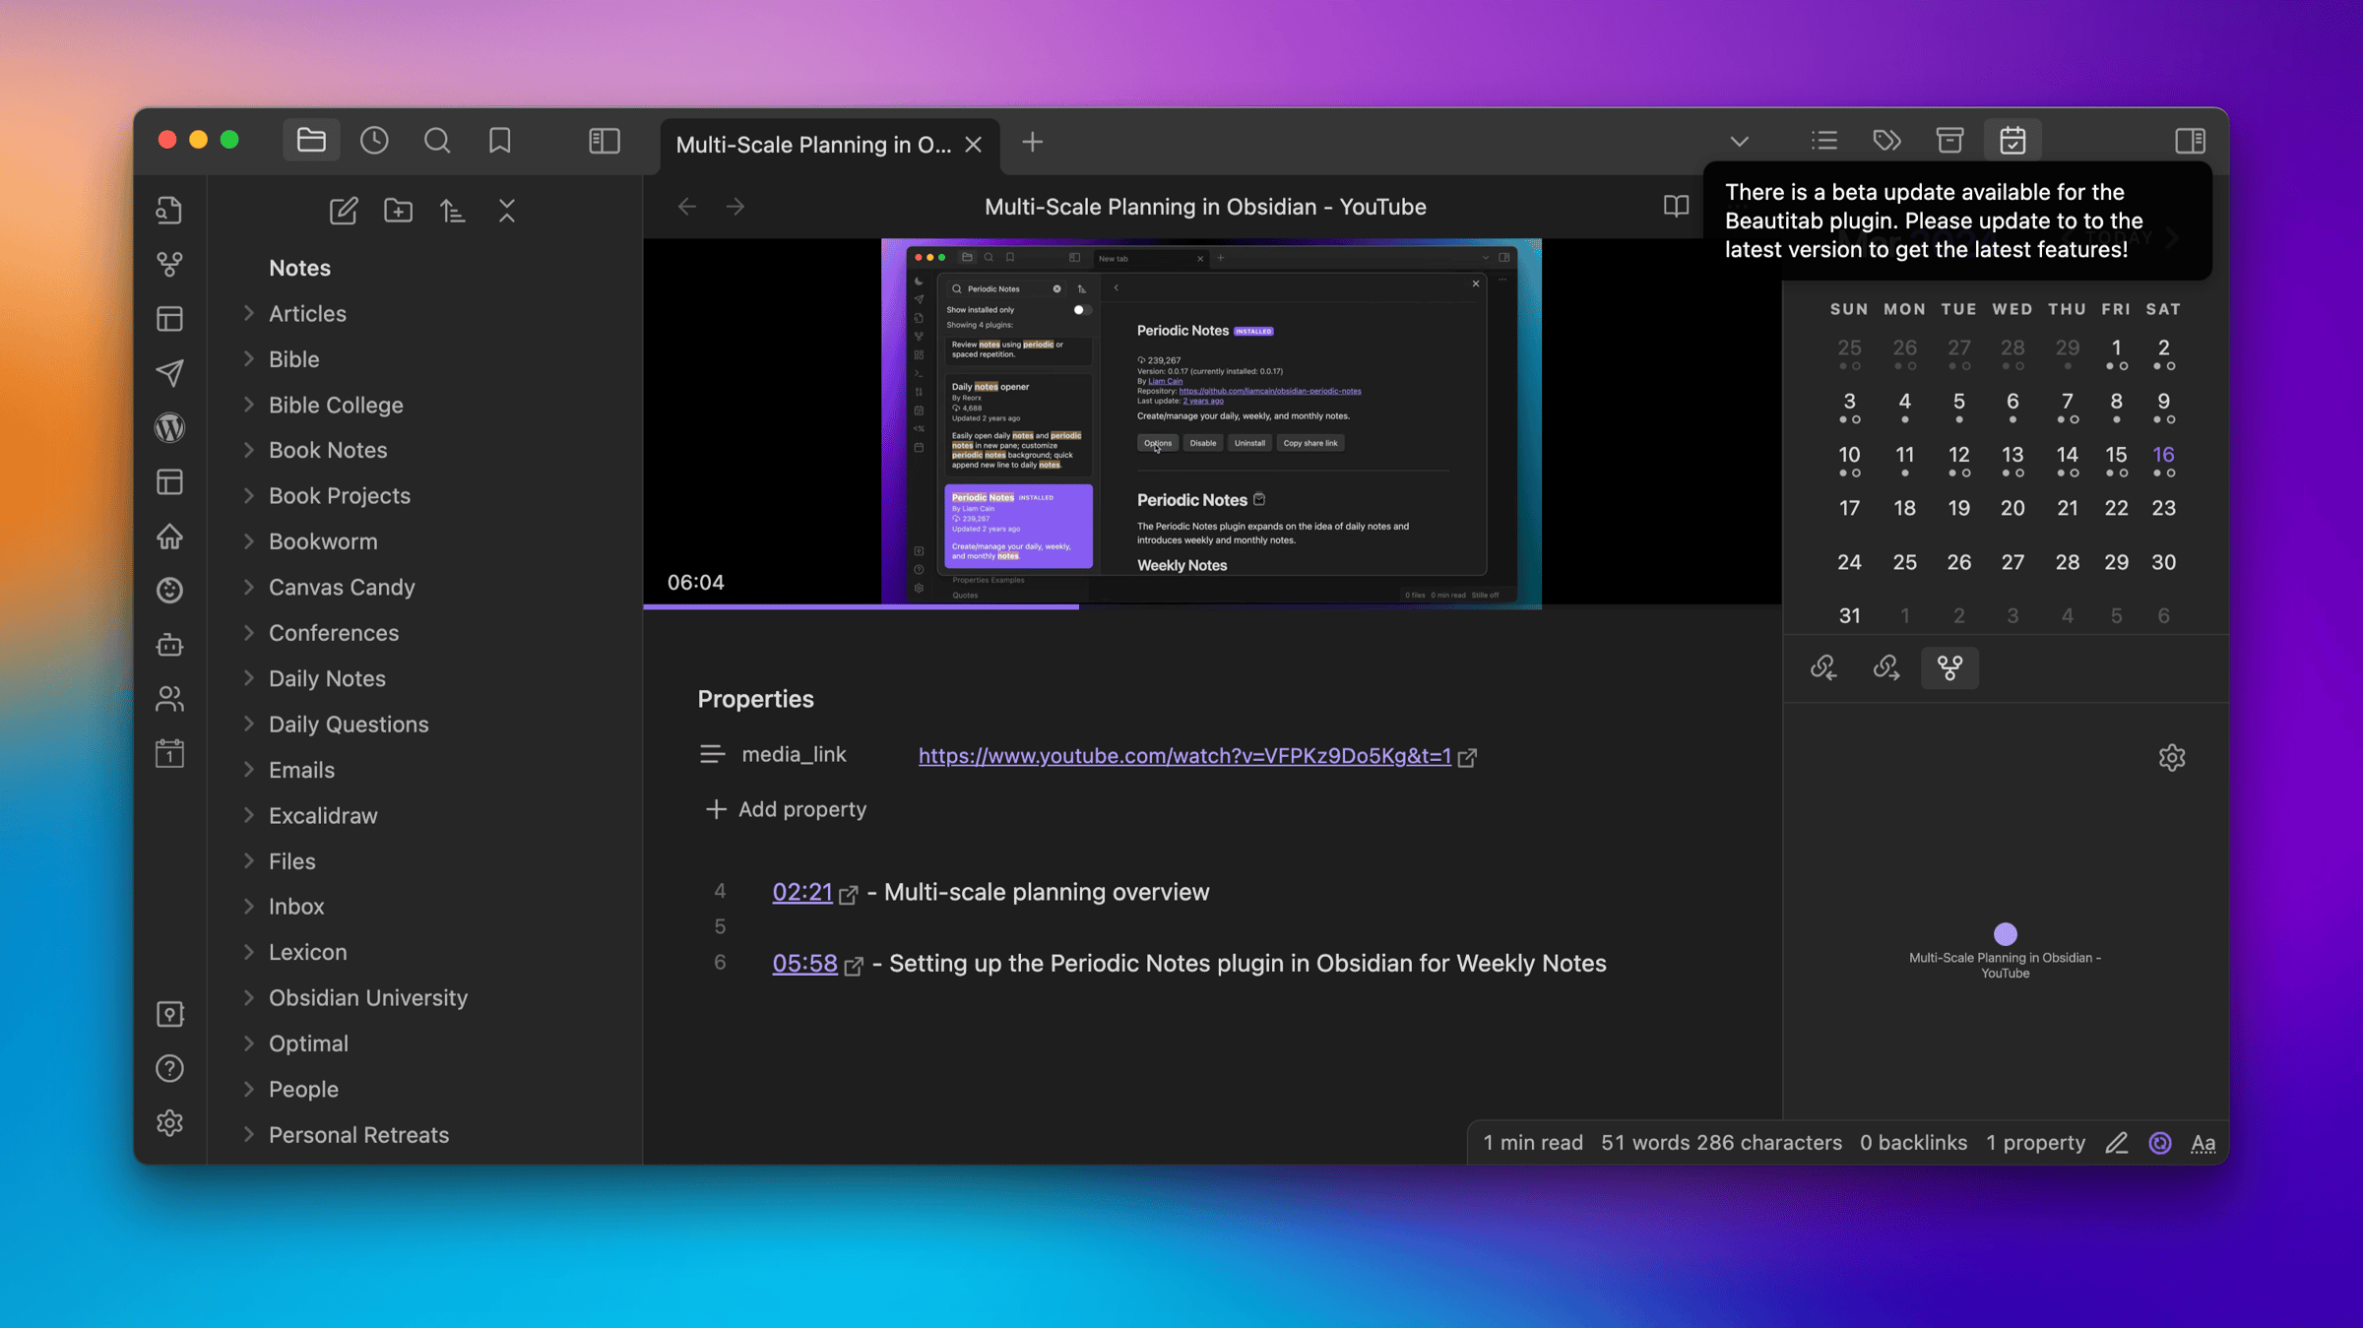Open the YouTube media_link URL
Image resolution: width=2363 pixels, height=1328 pixels.
[1184, 755]
